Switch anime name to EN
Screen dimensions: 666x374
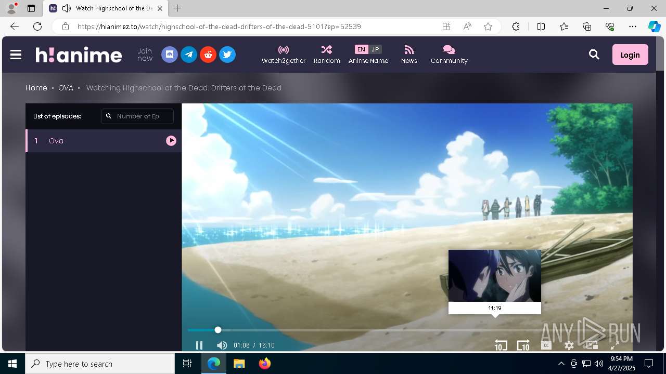361,49
